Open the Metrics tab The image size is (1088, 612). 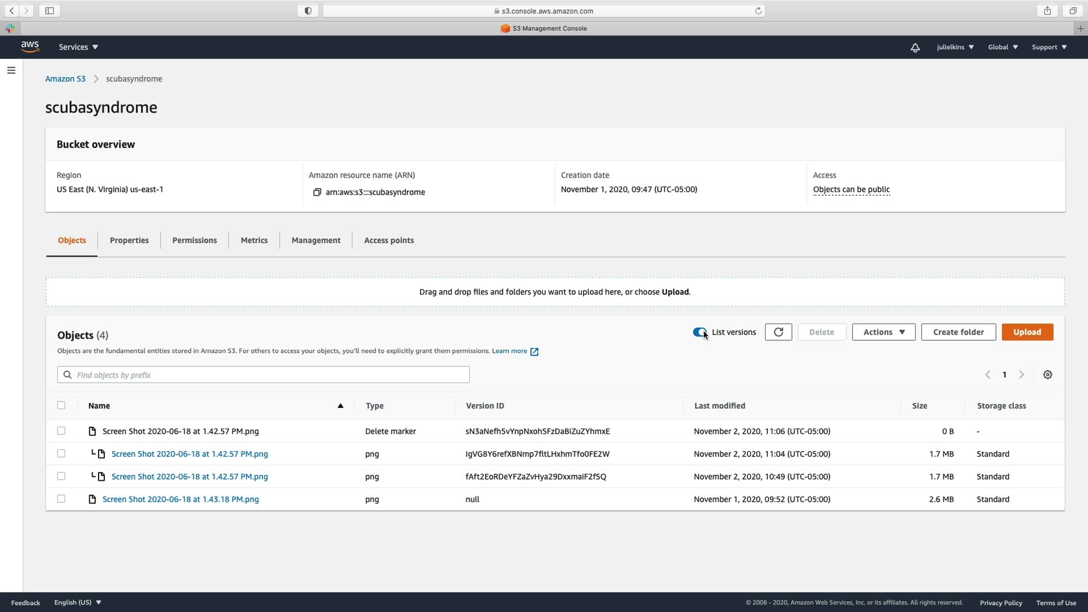pos(254,240)
